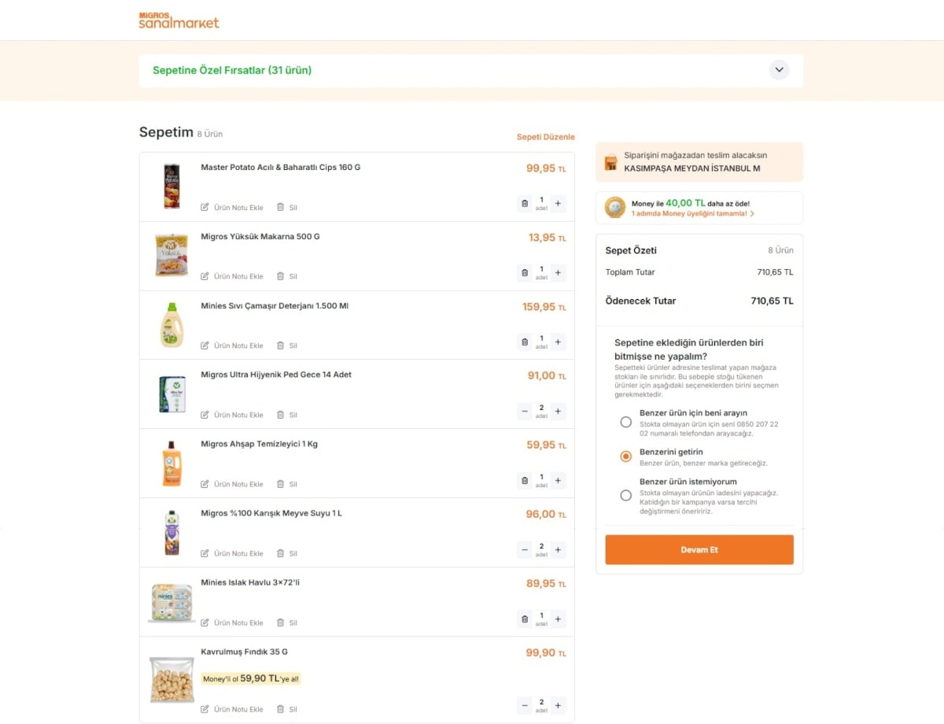Click the Kavrulmuş Fındık product thumbnail
The image size is (944, 724).
(171, 679)
